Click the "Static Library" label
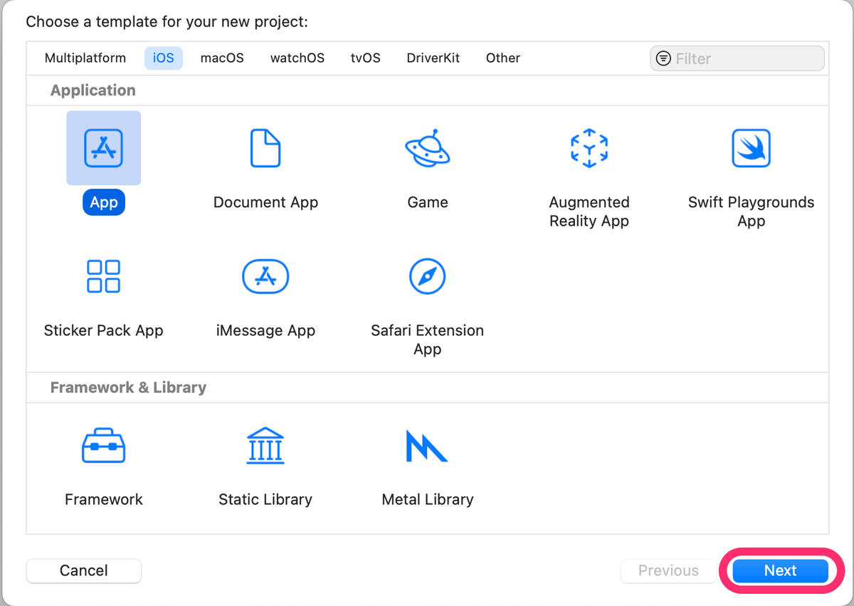This screenshot has width=854, height=606. [x=265, y=499]
